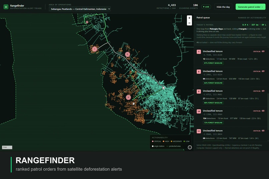The image size is (269, 179).
Task: Click the 4 targets bold text
Action: point(242,29)
